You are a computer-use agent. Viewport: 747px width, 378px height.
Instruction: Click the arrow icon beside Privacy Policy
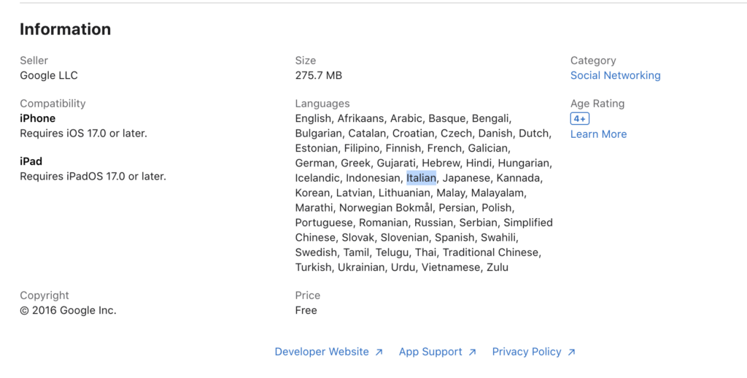coord(571,352)
